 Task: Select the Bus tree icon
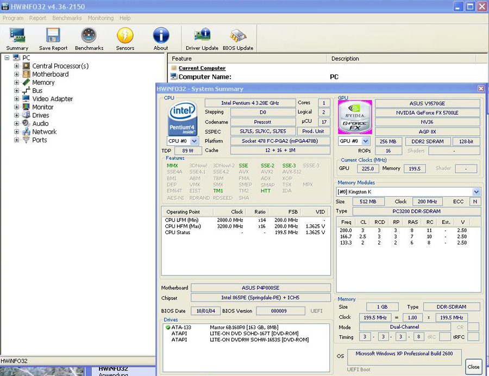tap(27, 91)
